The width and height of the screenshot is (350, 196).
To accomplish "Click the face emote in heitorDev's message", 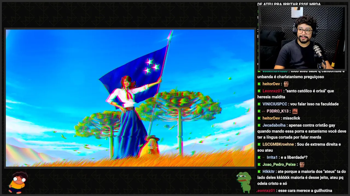I will pyautogui.click(x=286, y=84).
